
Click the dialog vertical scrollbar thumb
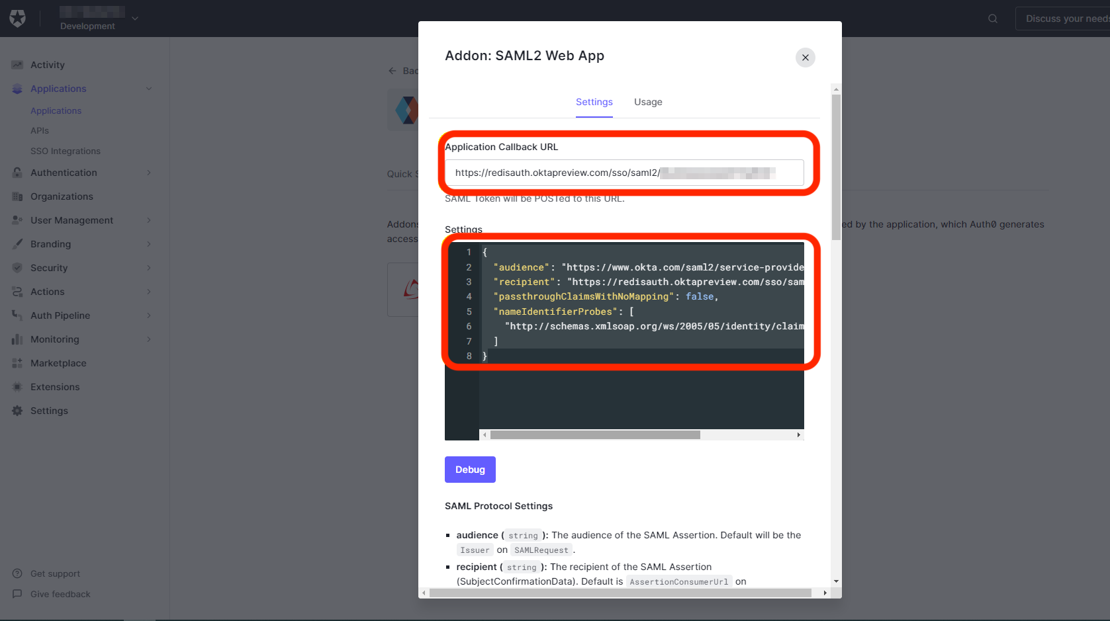[836, 165]
